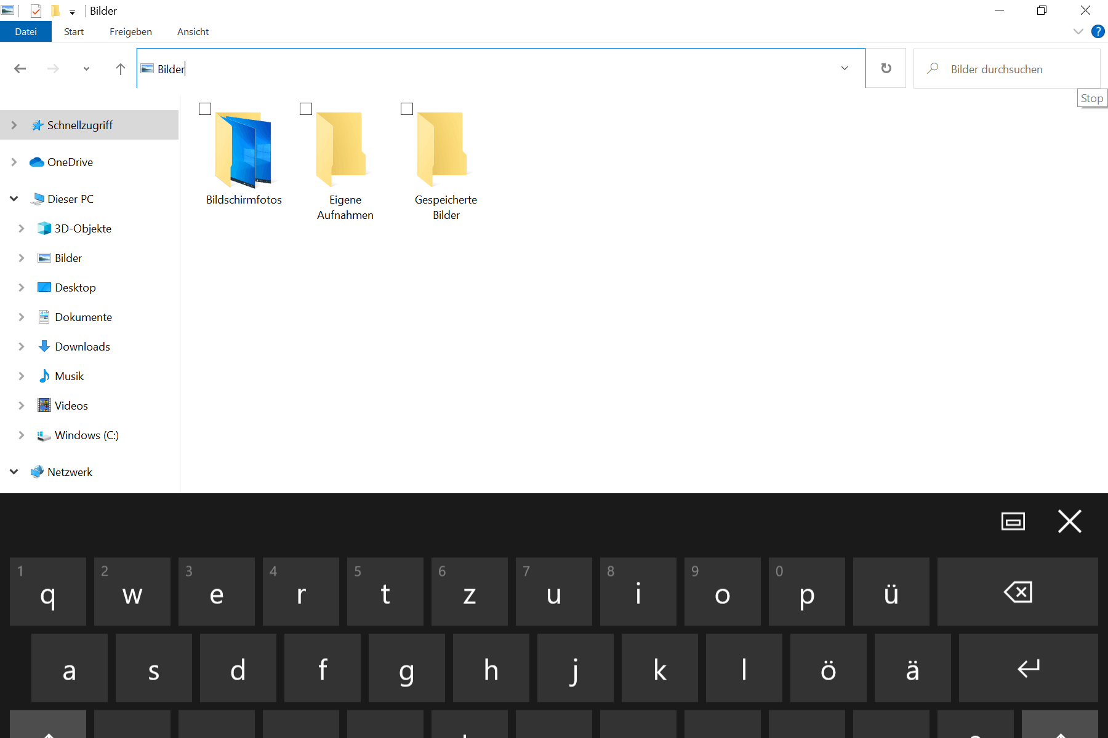Open the address bar history dropdown
Screen dimensions: 1108x738
[844, 68]
